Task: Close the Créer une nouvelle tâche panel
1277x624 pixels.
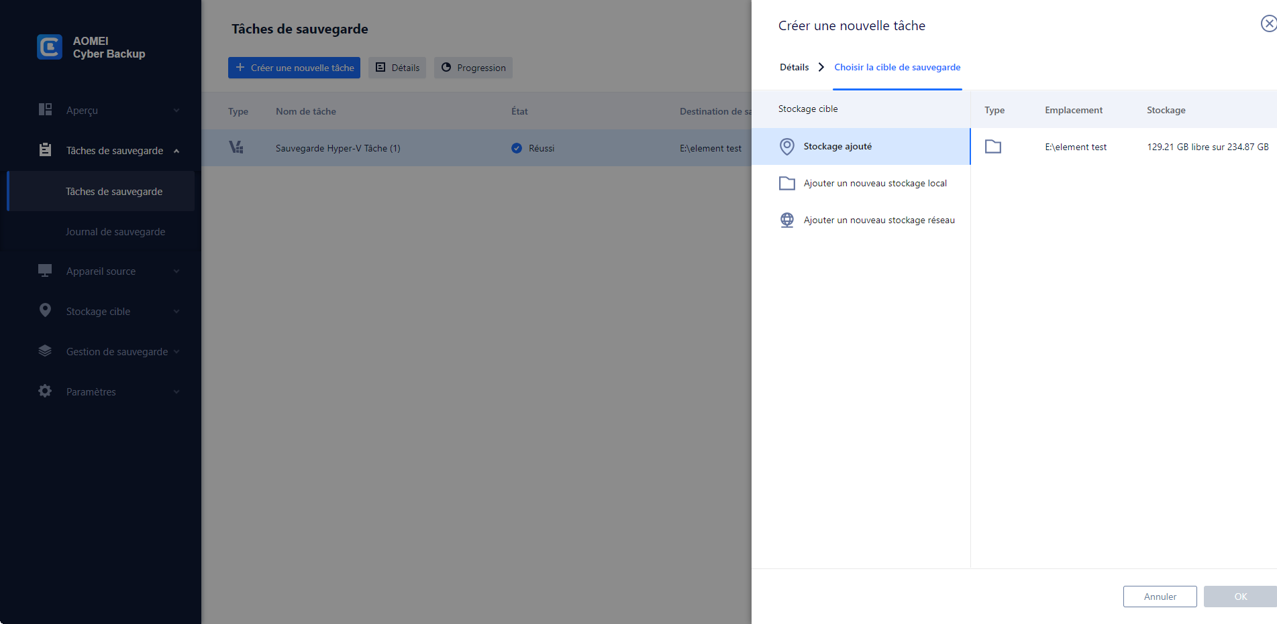Action: point(1268,24)
